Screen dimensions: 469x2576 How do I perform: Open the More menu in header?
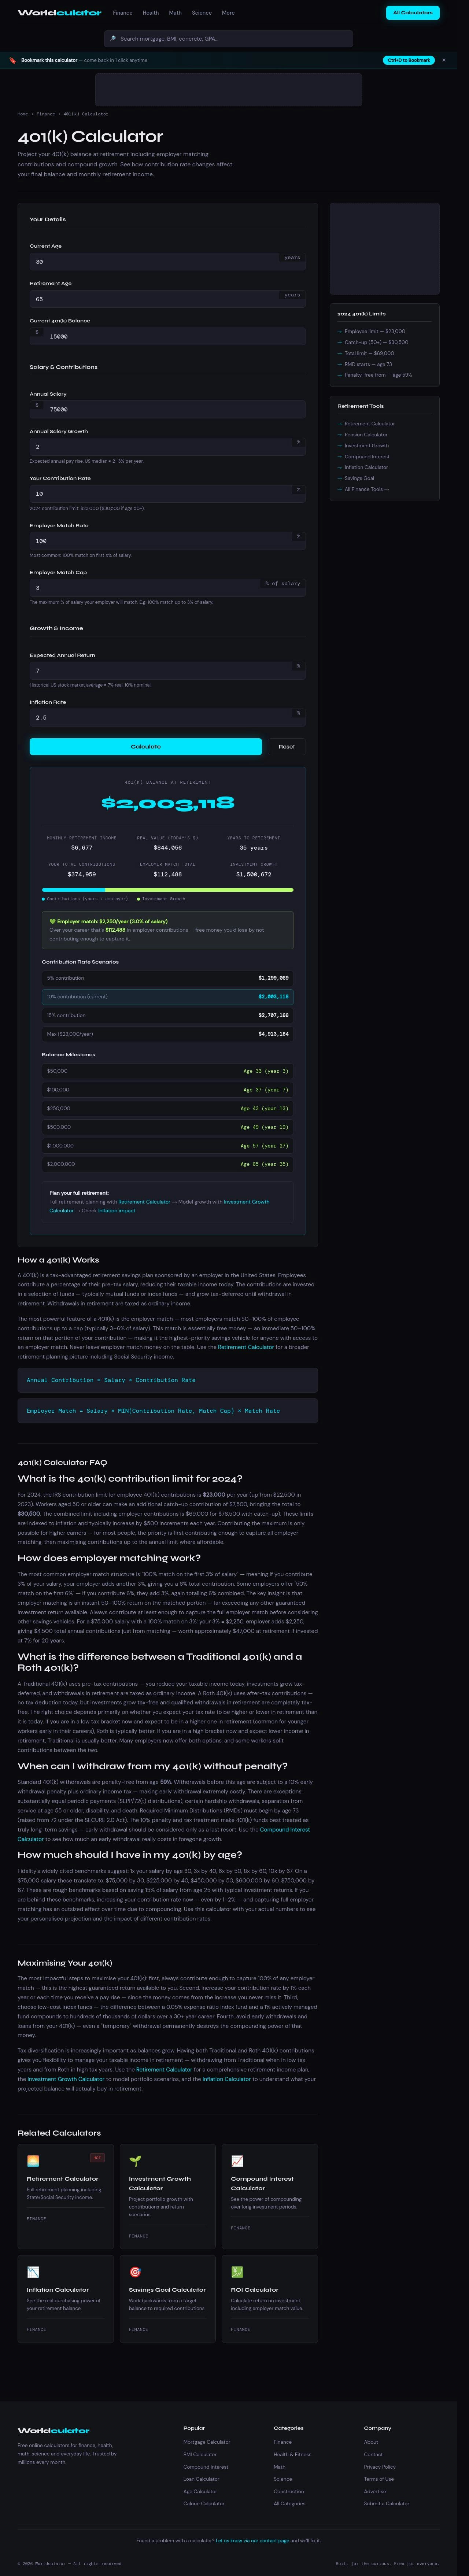point(228,13)
